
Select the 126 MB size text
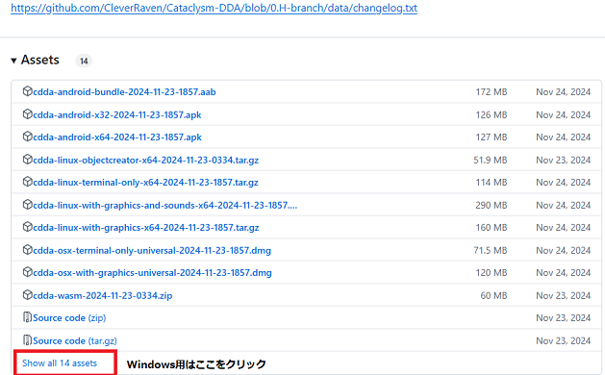492,114
